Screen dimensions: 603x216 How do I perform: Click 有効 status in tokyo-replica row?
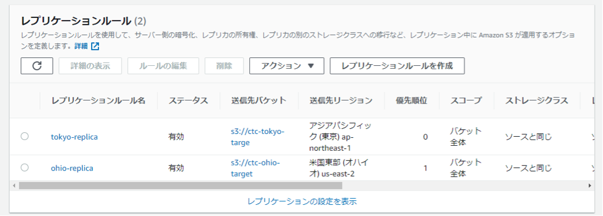click(176, 137)
